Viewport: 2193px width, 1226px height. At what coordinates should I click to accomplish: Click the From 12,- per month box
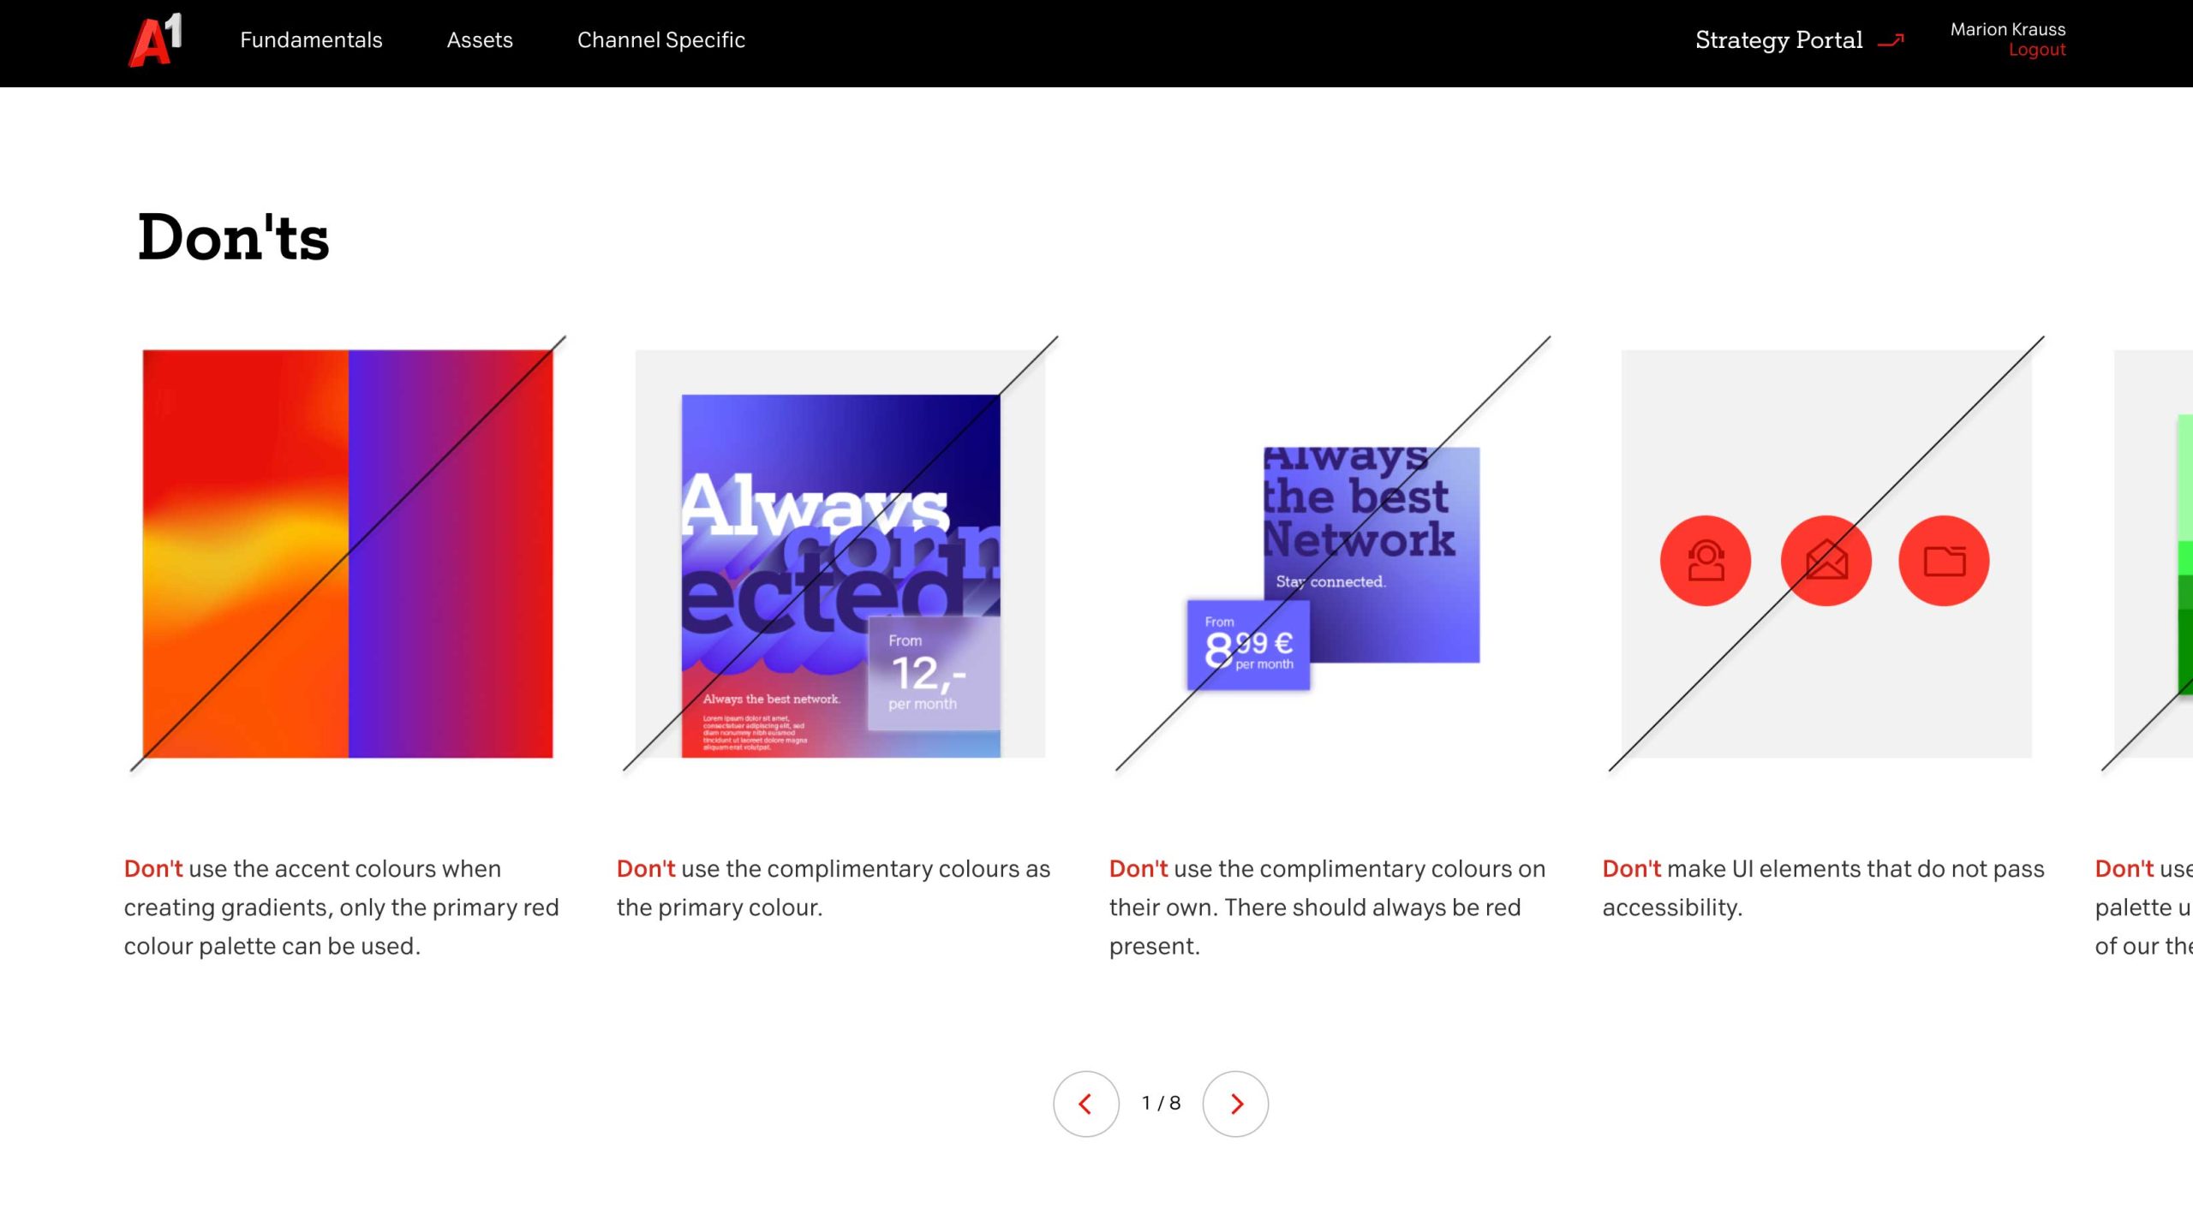(933, 674)
